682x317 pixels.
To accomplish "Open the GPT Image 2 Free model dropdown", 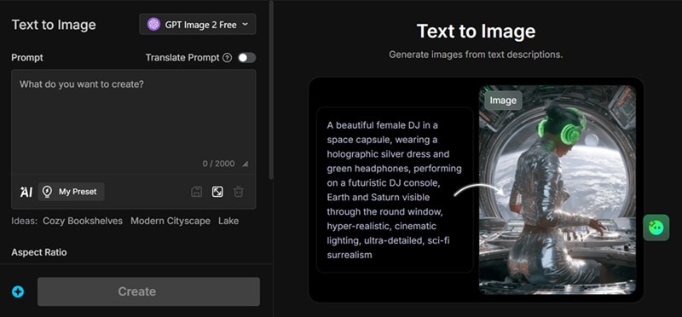I will 198,25.
